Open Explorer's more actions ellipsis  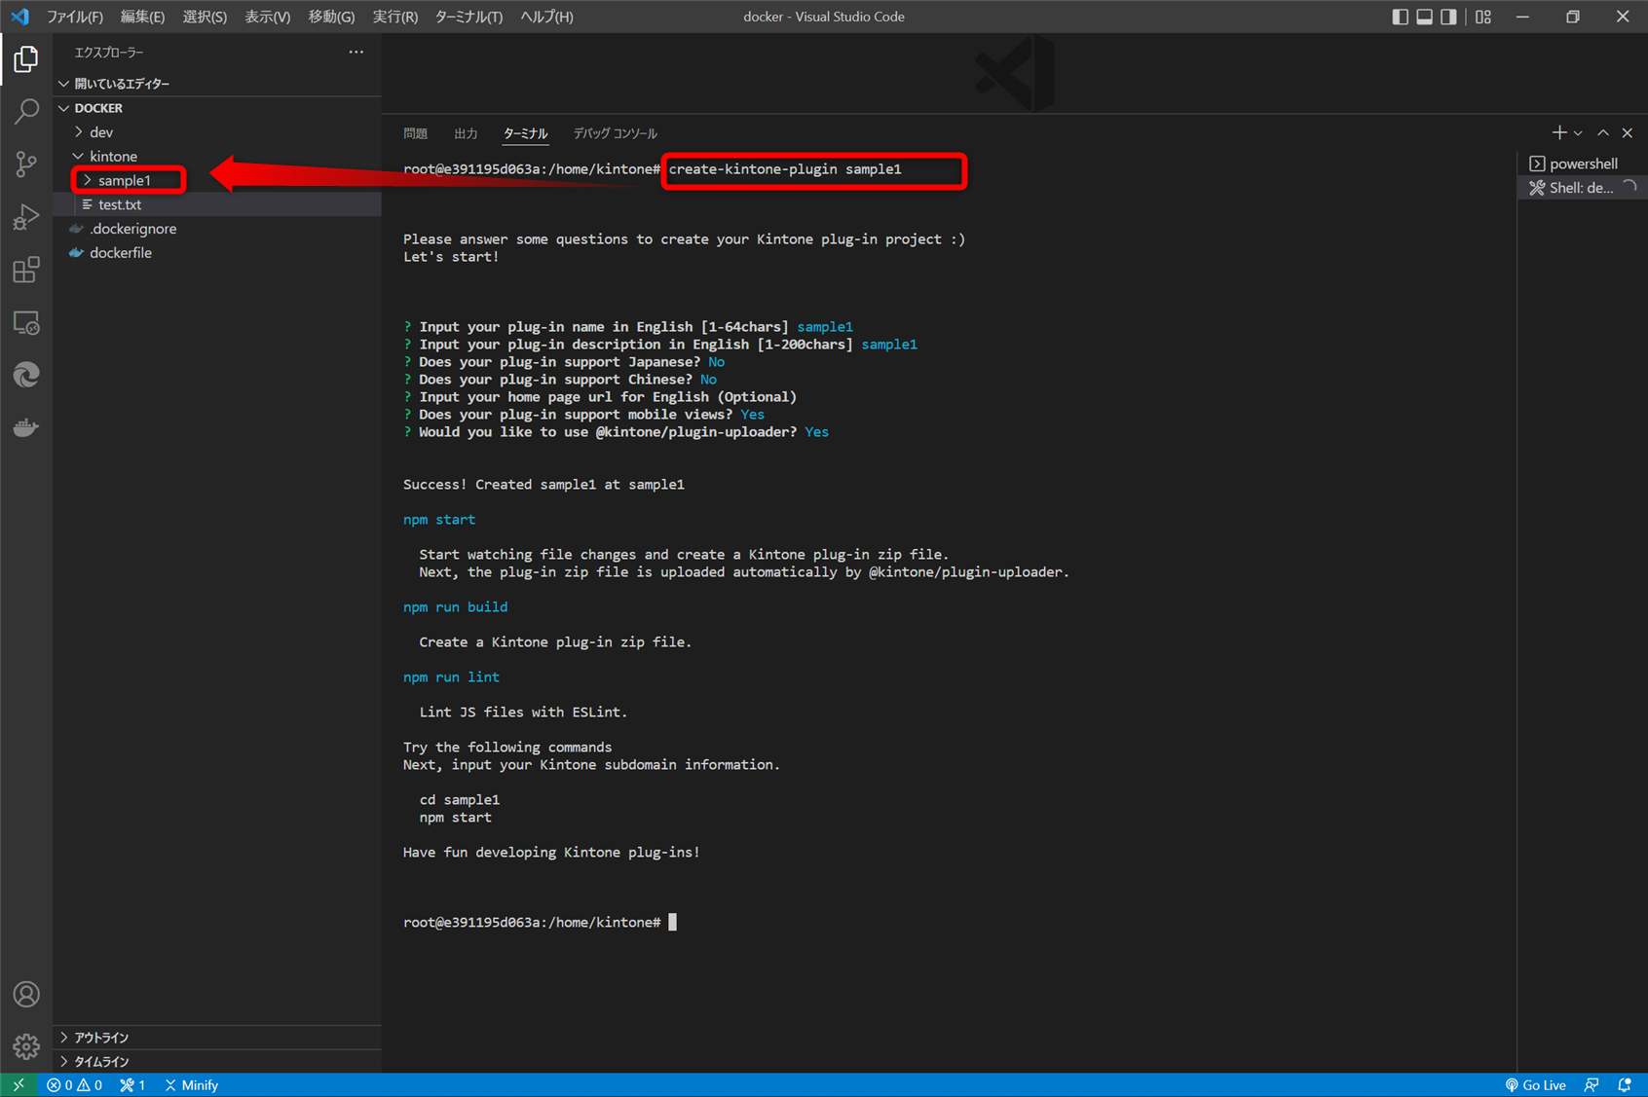(356, 53)
